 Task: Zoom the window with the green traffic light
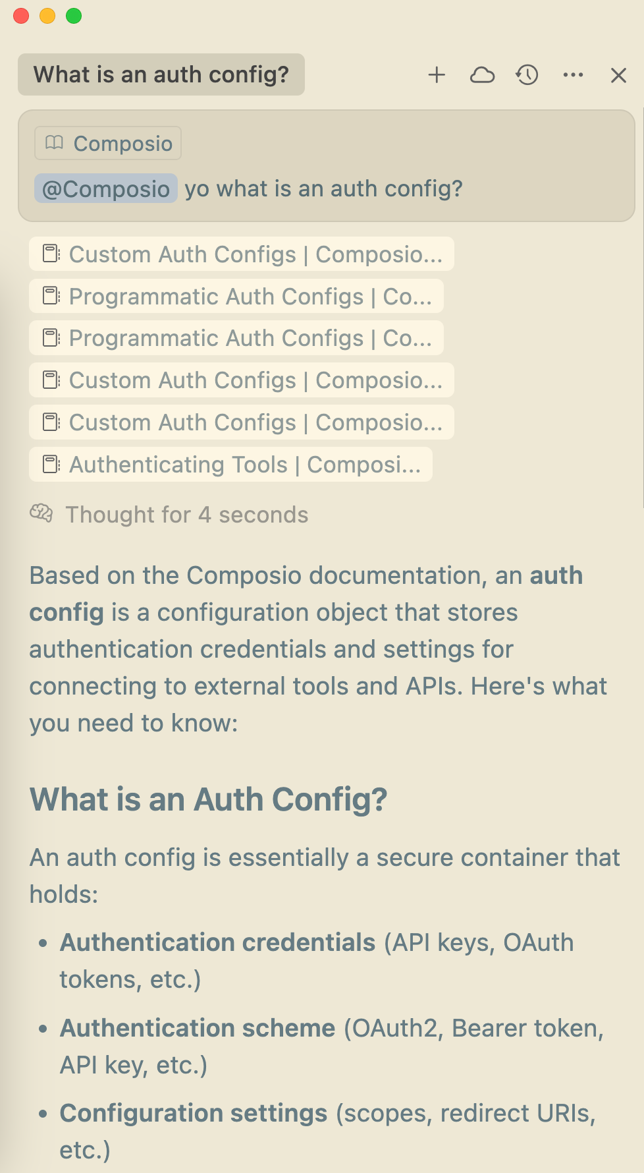click(72, 15)
